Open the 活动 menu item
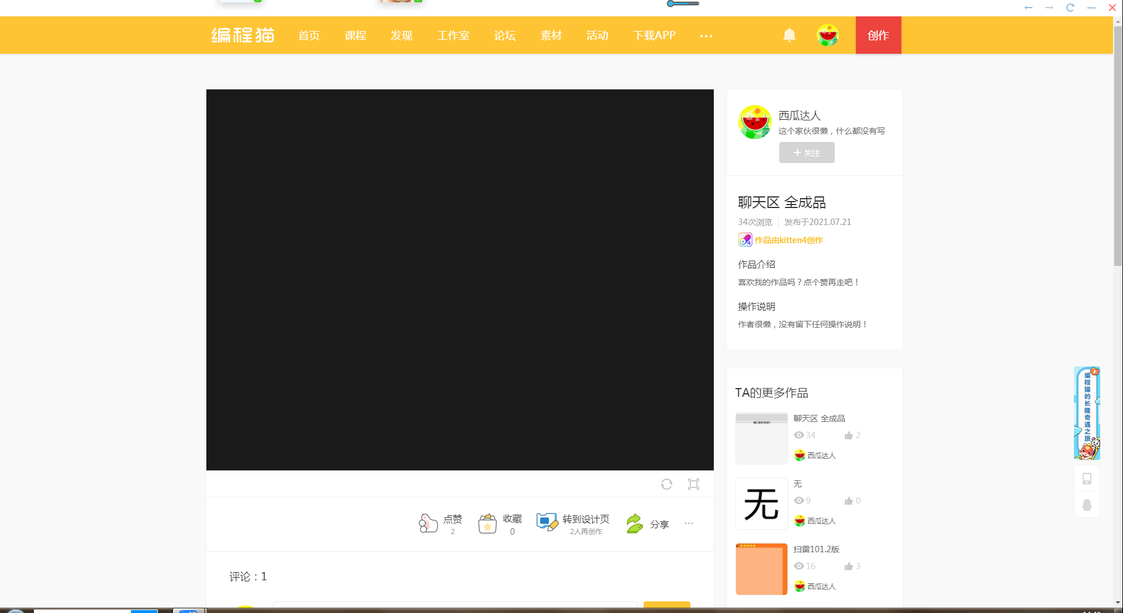This screenshot has height=613, width=1123. pyautogui.click(x=597, y=36)
